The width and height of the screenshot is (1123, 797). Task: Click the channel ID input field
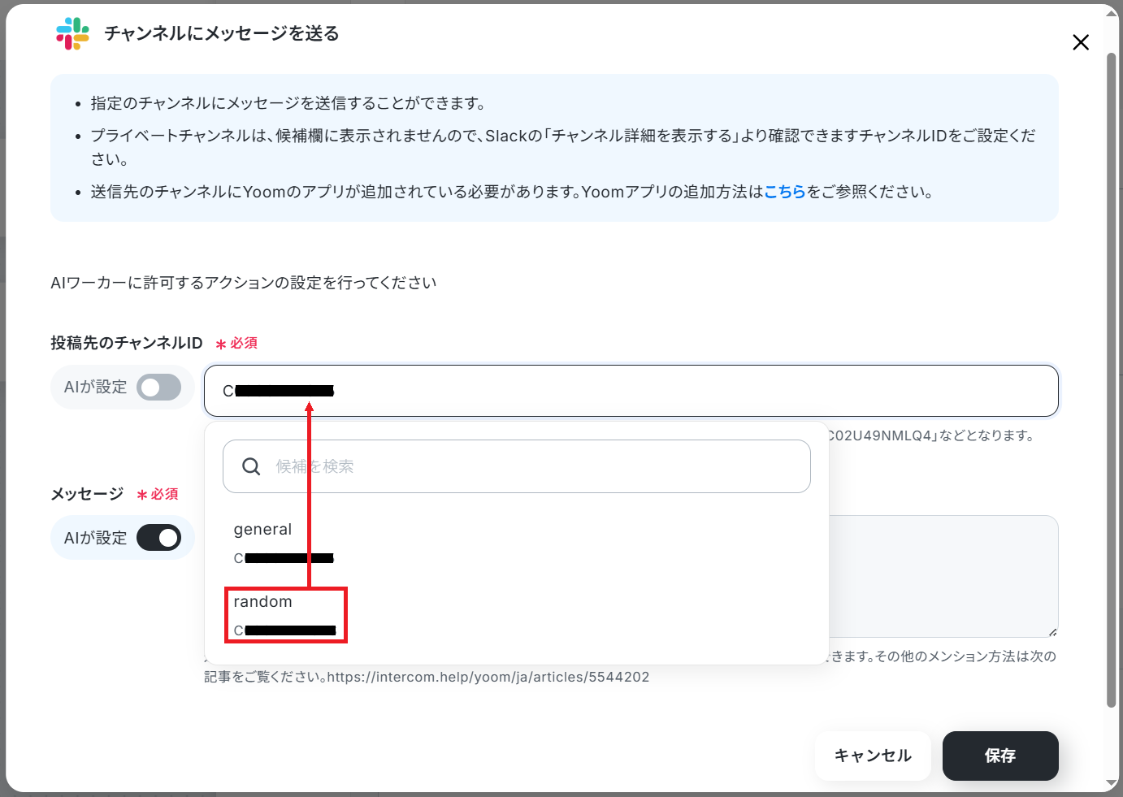631,391
